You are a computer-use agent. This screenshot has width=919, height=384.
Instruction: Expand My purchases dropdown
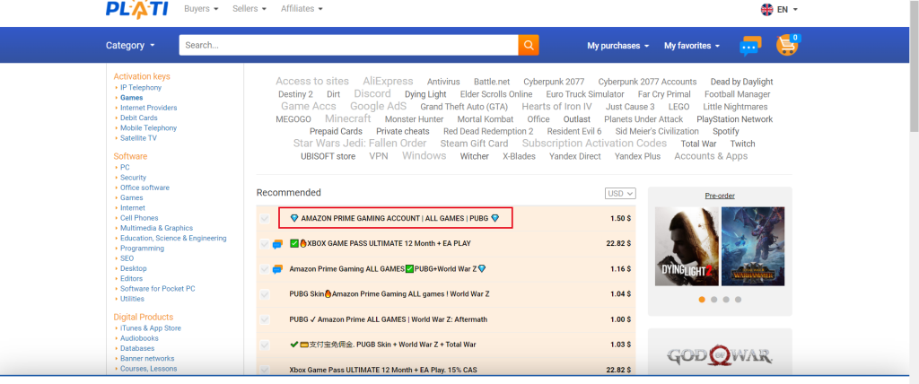pos(617,46)
